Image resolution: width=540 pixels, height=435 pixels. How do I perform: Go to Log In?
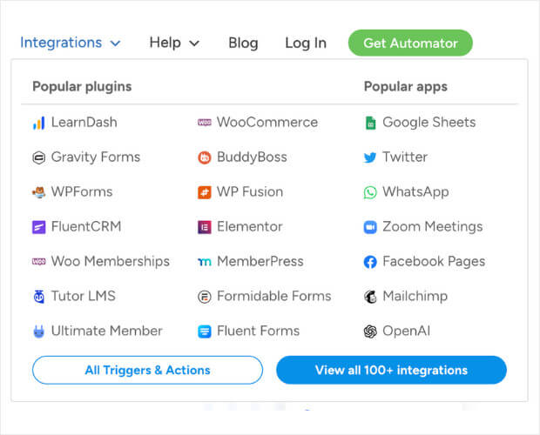pos(306,43)
